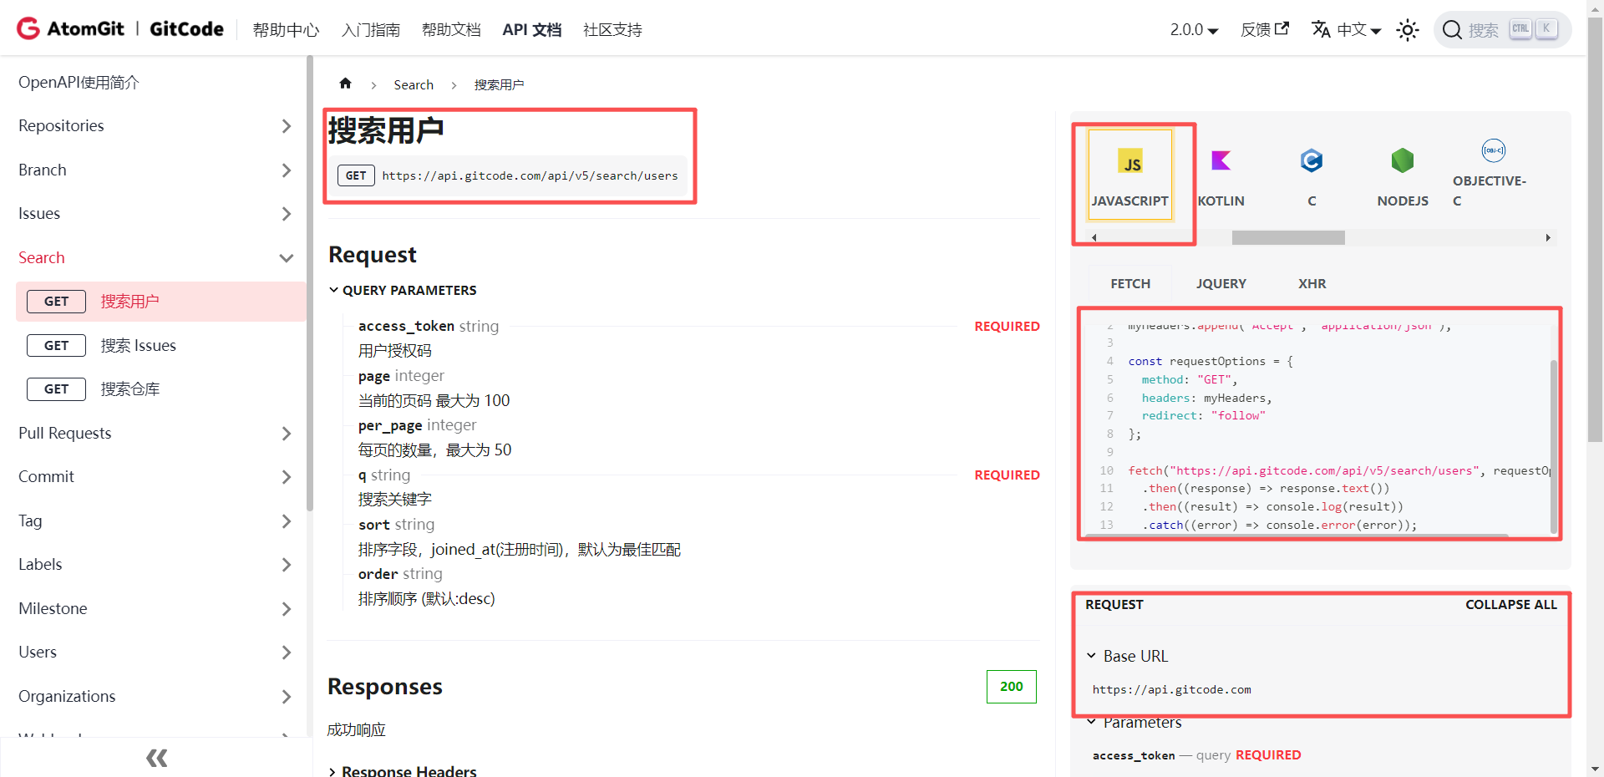Select the 200 response code tab
1604x777 pixels.
tap(1011, 686)
